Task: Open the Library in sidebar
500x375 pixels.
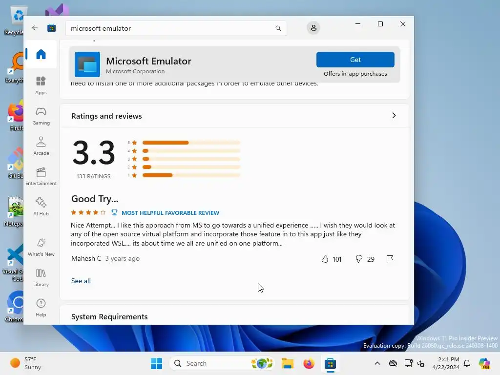Action: tap(41, 277)
